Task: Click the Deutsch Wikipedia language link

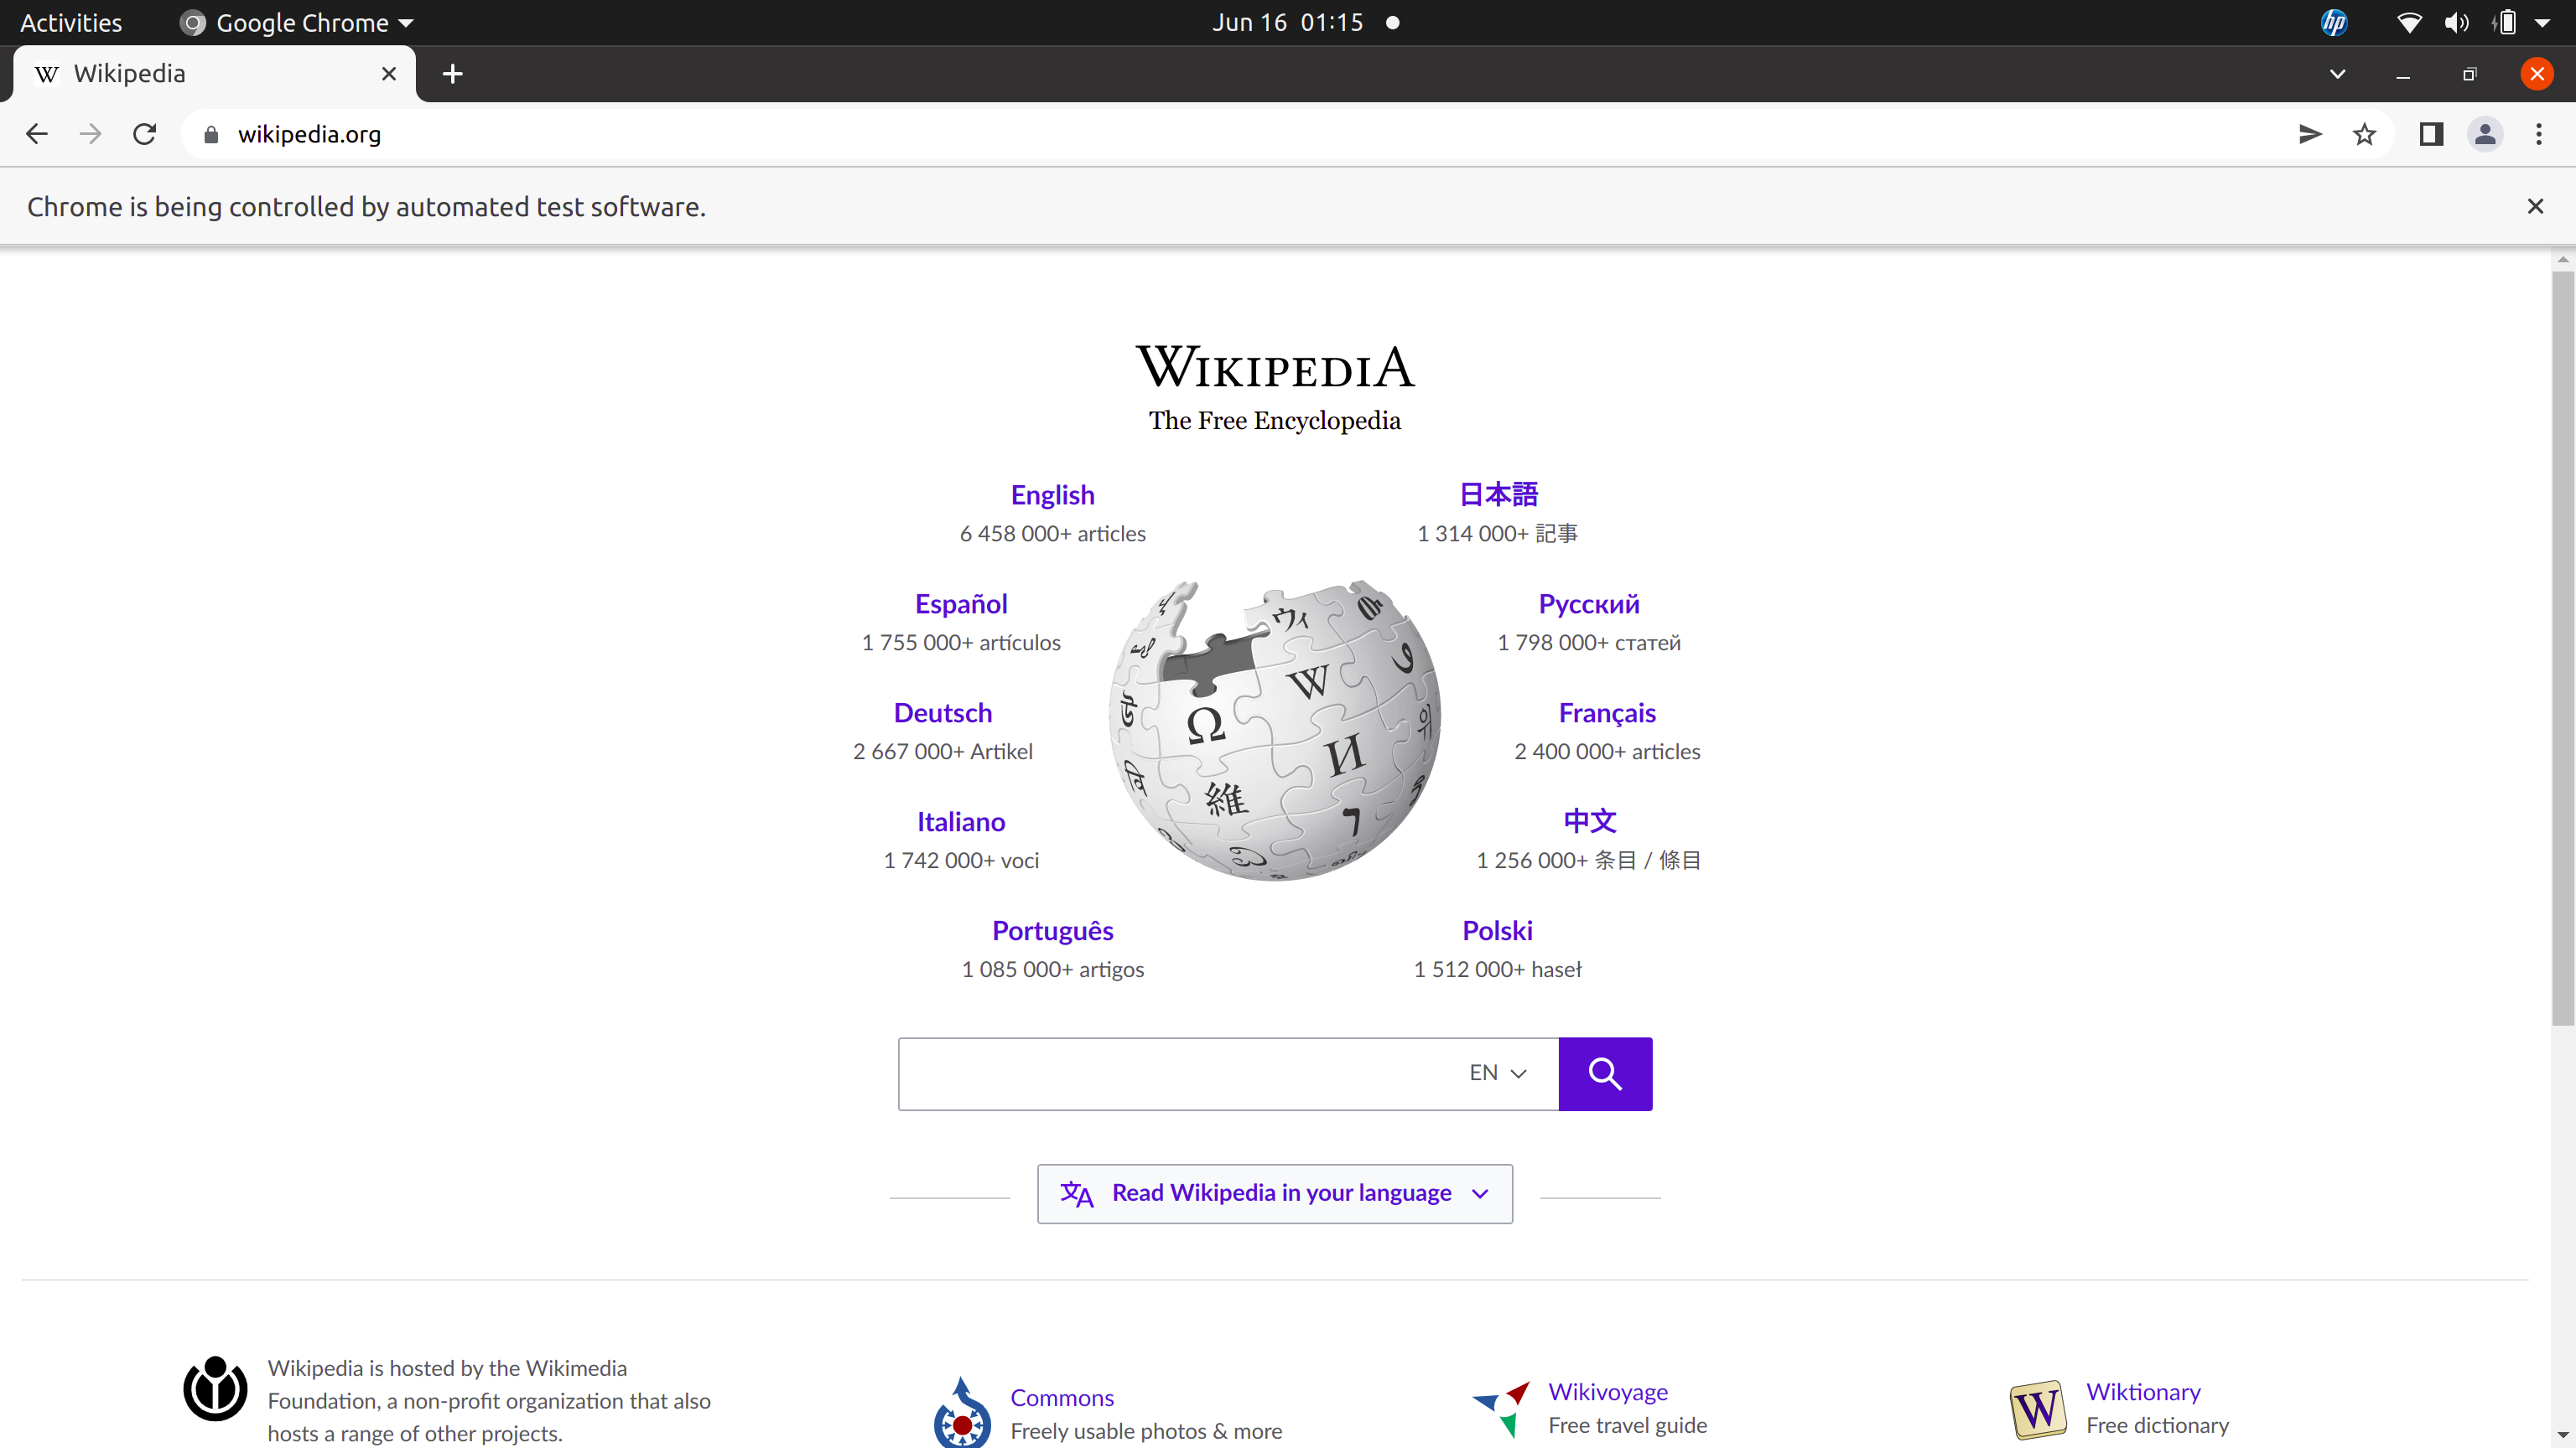Action: coord(943,712)
